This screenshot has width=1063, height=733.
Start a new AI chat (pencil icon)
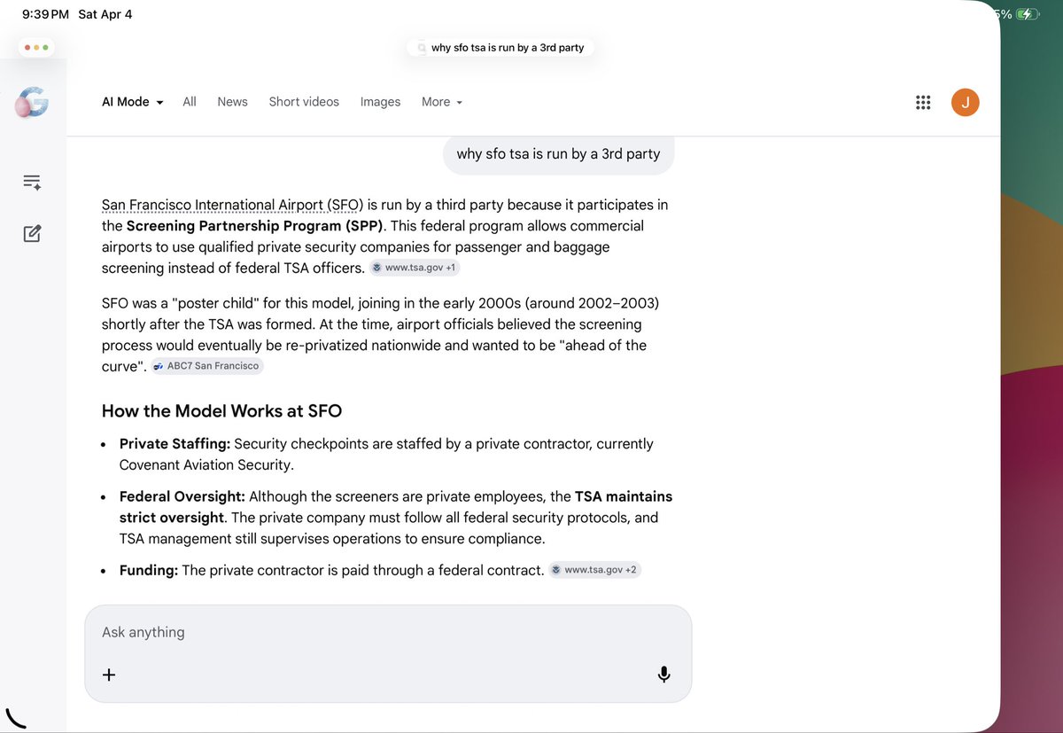tap(32, 234)
